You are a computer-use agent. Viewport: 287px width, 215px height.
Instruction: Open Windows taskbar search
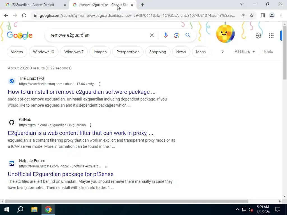[20, 209]
